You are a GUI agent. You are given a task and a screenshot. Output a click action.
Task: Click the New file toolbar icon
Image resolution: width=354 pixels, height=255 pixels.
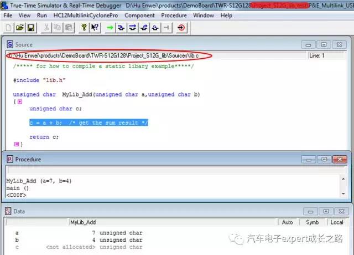point(9,27)
